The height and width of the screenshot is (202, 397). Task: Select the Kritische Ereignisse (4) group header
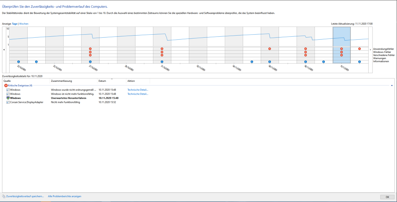(20, 85)
